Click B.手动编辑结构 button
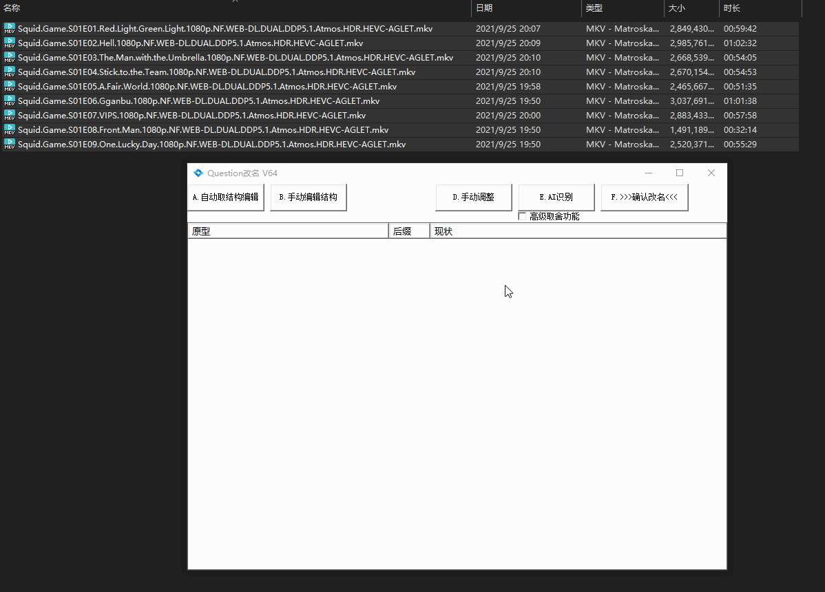Viewport: 825px width, 592px height. [x=309, y=197]
